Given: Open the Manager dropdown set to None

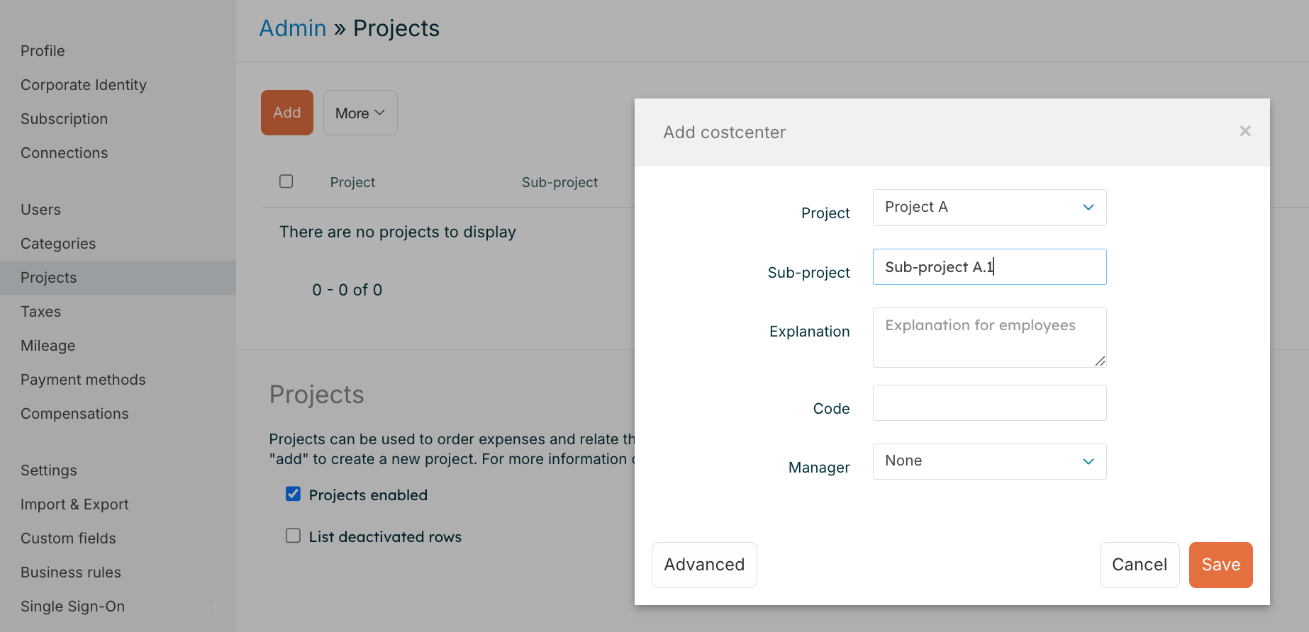Looking at the screenshot, I should click(989, 461).
